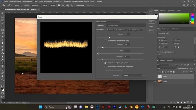Viewport: 196px width, 110px height.
Task: Open the 3D menu
Action: click(x=61, y=2)
